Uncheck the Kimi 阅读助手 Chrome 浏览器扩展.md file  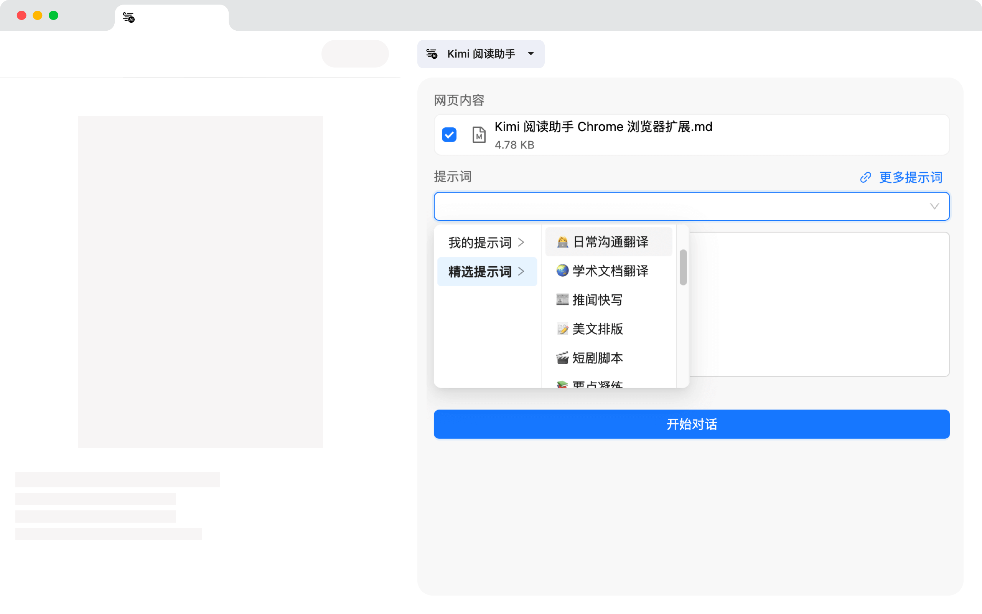point(449,134)
